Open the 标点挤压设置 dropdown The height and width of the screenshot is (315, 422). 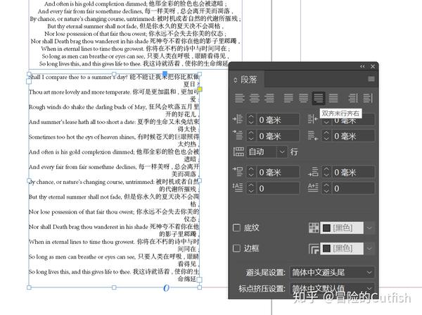coord(332,288)
